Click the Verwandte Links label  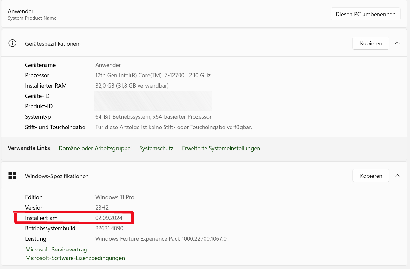[29, 148]
